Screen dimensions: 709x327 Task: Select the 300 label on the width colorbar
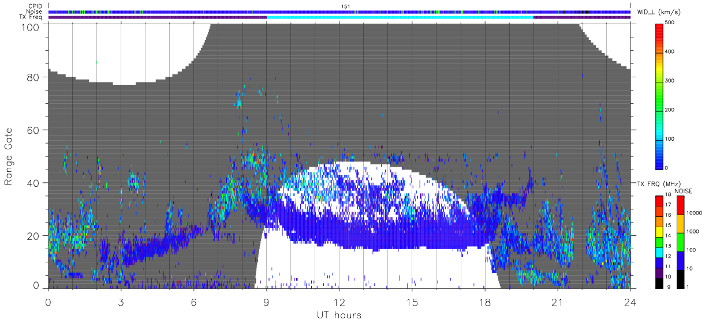[670, 81]
